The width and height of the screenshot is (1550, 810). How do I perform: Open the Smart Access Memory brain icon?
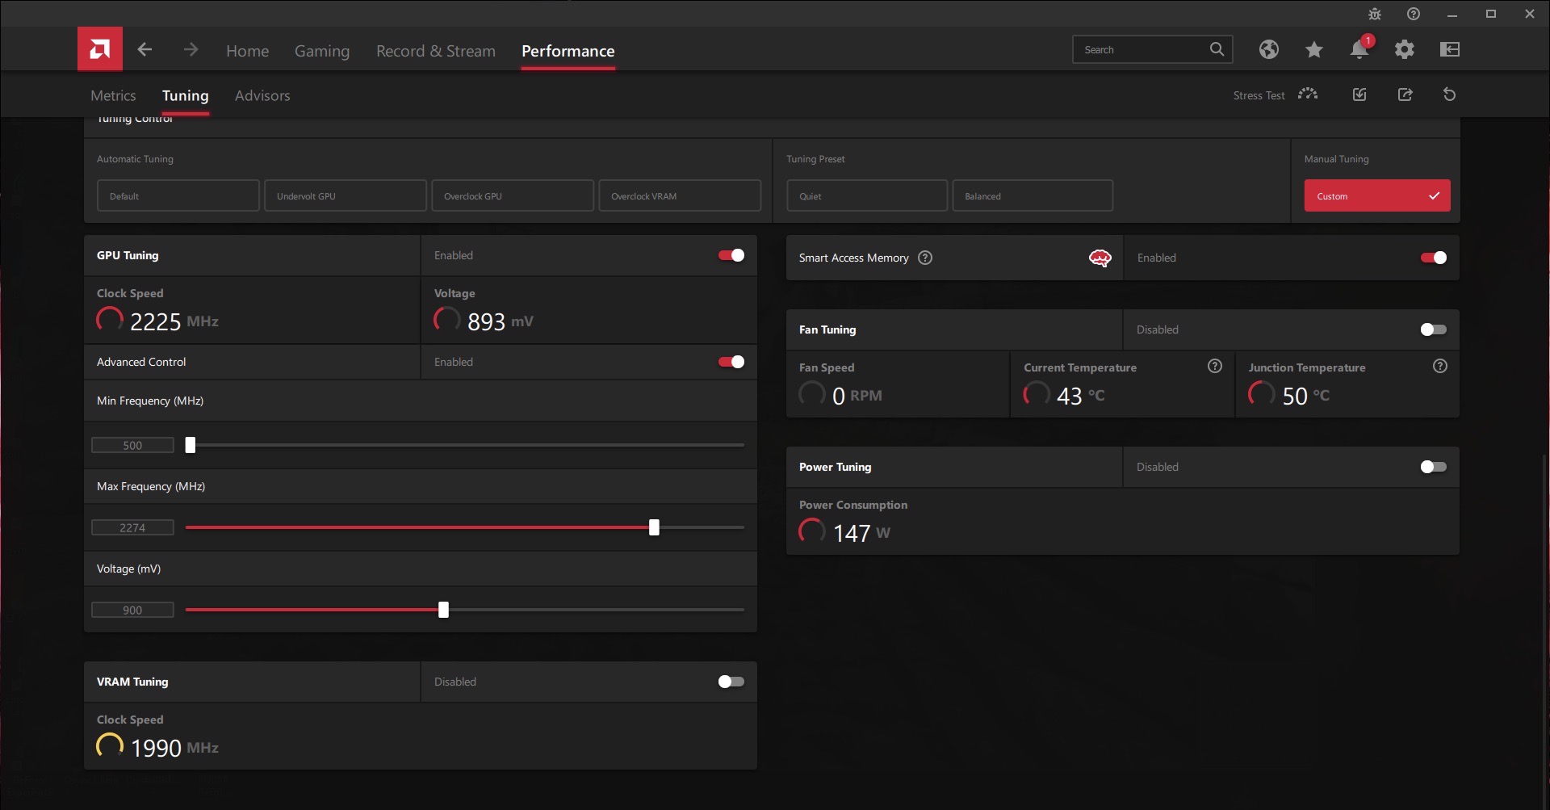click(x=1099, y=257)
